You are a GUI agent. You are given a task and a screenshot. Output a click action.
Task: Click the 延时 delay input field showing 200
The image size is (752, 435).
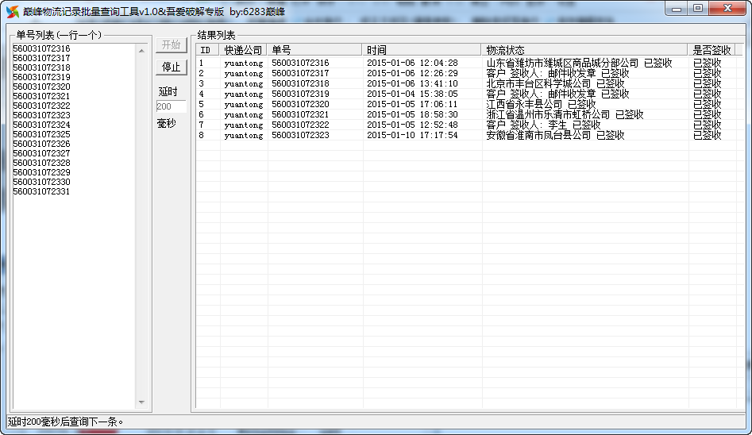[172, 106]
